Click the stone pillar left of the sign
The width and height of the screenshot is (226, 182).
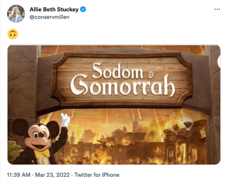tap(22, 82)
